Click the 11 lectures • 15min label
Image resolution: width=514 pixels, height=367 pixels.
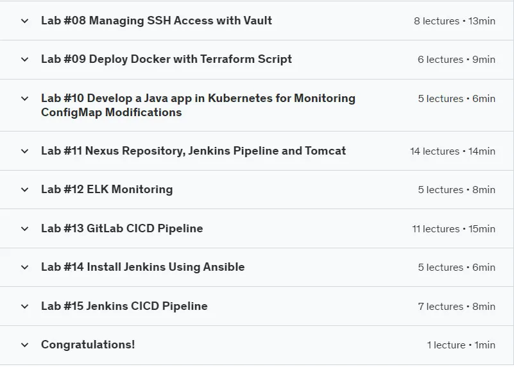(454, 228)
